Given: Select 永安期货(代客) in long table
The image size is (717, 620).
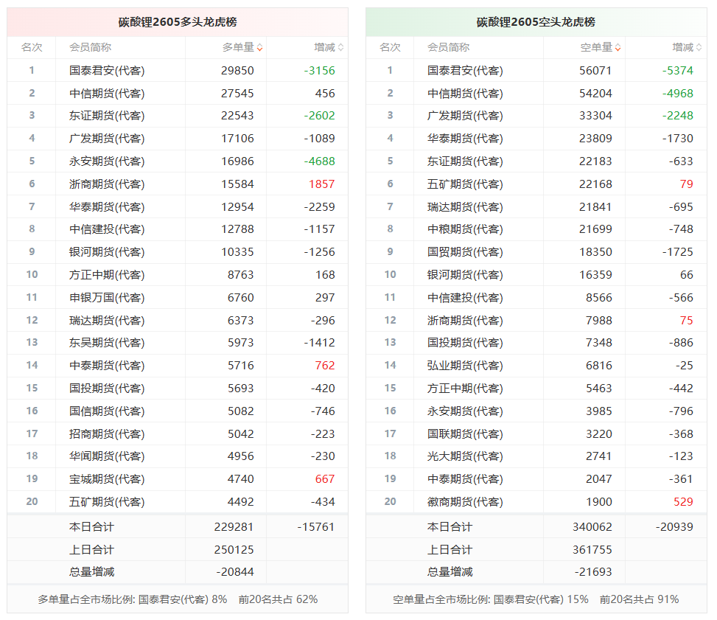Looking at the screenshot, I should [107, 161].
